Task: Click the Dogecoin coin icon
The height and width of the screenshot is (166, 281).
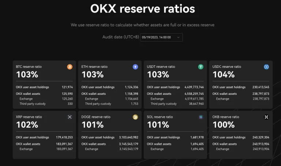Action: click(x=135, y=117)
